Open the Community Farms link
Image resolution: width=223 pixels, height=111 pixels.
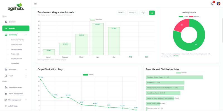(x=17, y=45)
